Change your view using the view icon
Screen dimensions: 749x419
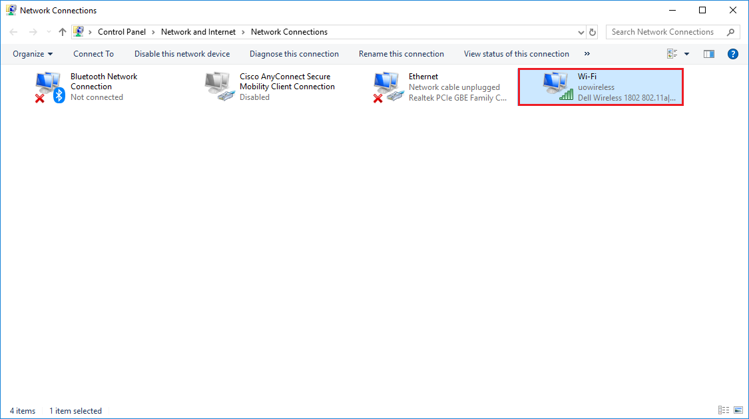click(672, 54)
